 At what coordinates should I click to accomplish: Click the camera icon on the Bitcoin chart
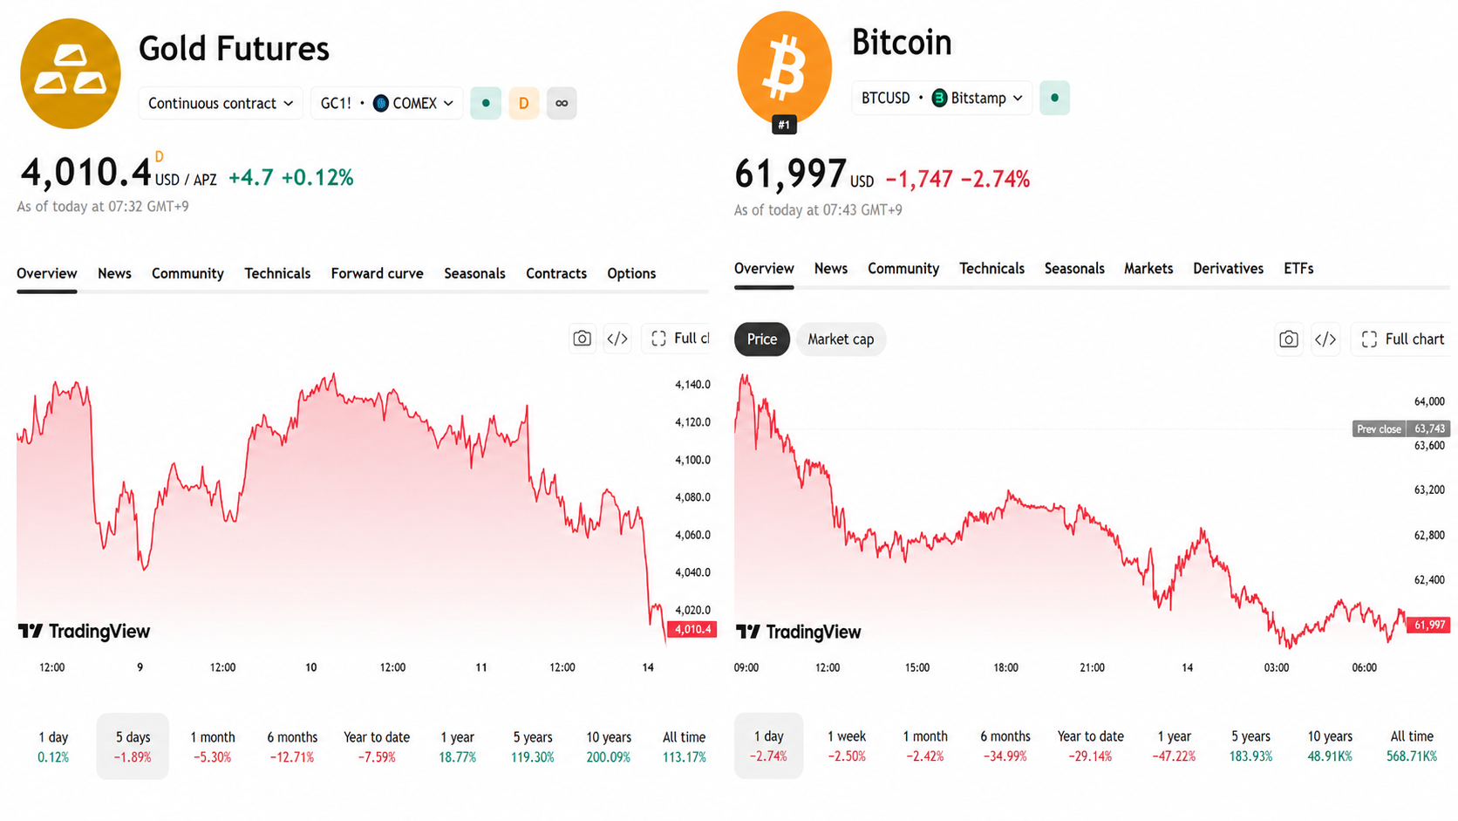[1288, 339]
